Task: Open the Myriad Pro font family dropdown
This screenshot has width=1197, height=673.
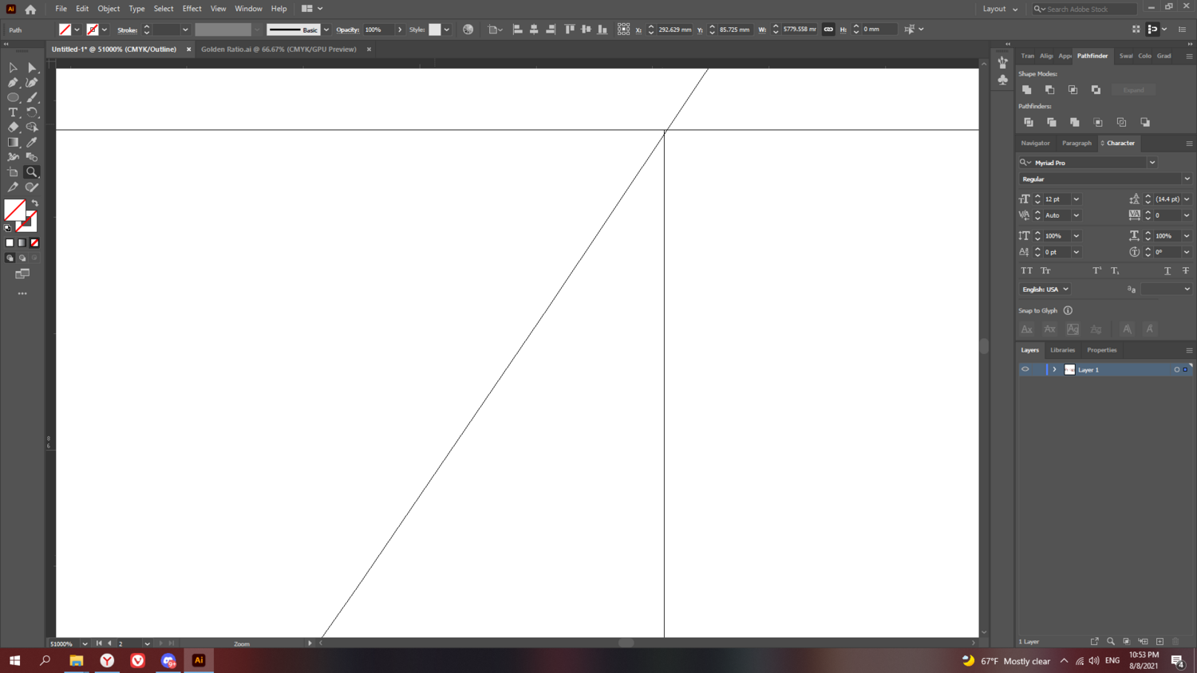Action: (x=1152, y=163)
